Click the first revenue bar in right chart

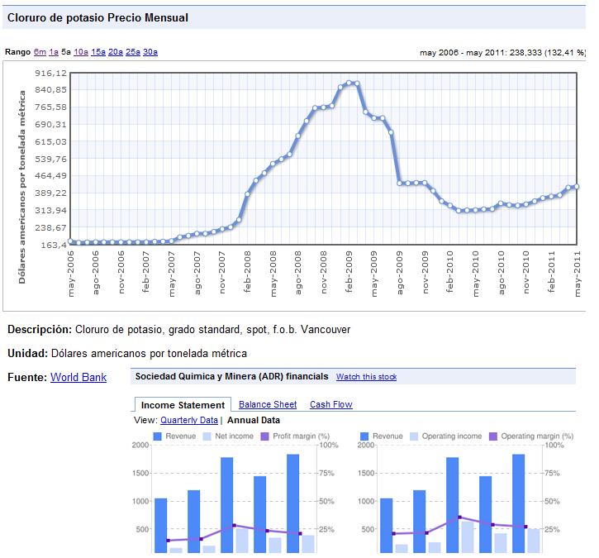pos(386,526)
